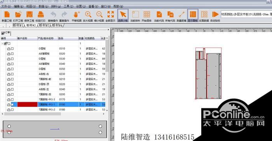Click the 反面数据 reverse side data icon
Image resolution: width=272 pixels, height=141 pixels.
[204, 15]
